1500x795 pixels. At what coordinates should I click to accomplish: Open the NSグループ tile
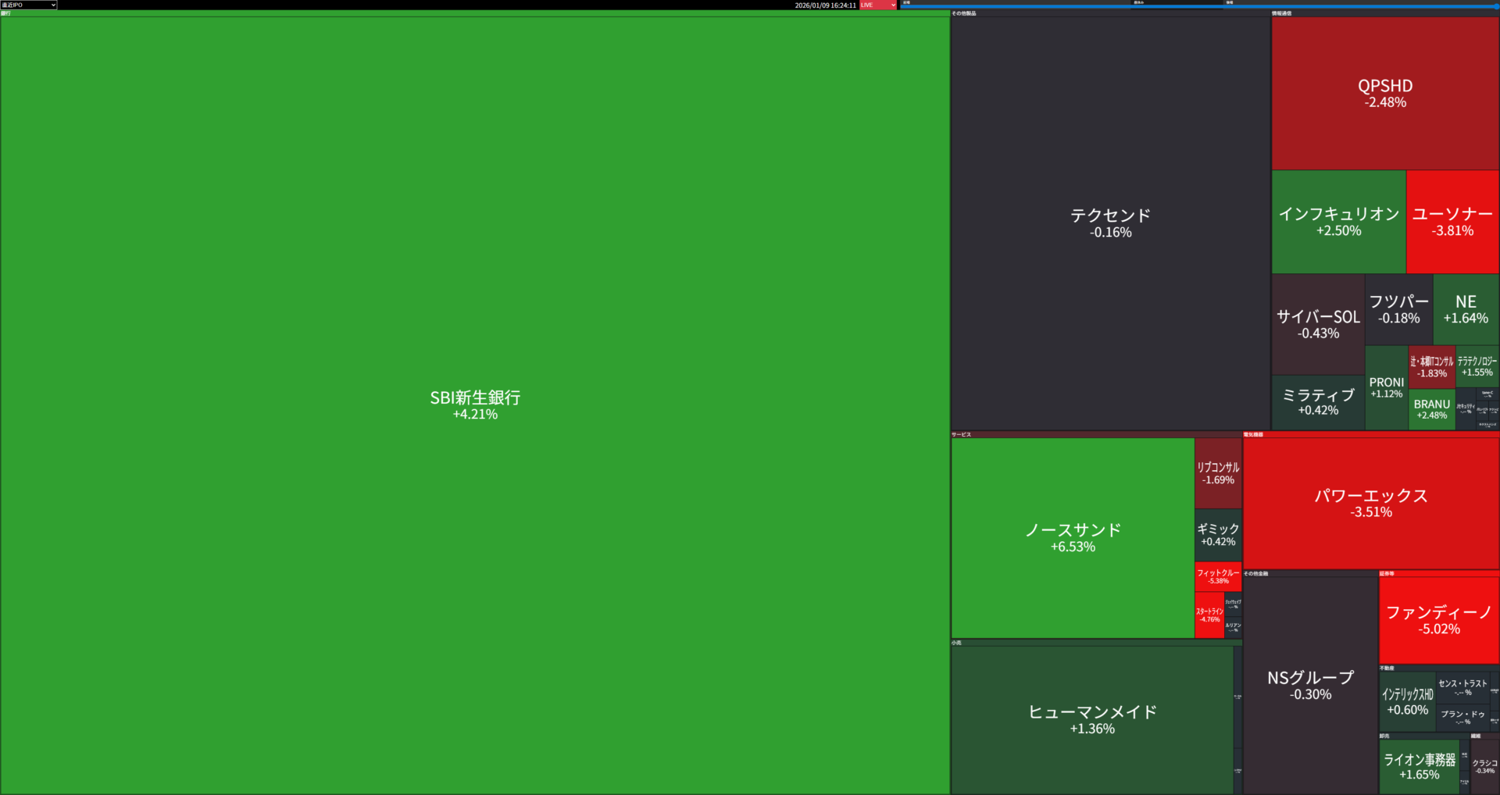[1310, 685]
